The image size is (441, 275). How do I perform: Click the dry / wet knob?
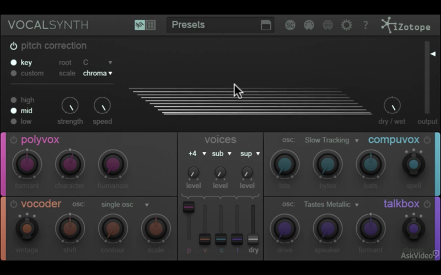(x=392, y=106)
